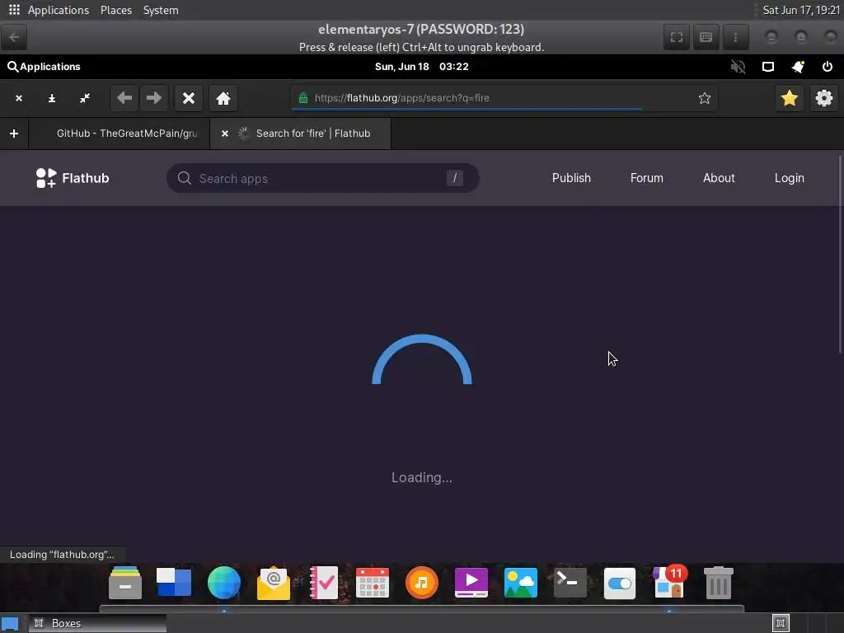Focus the Search apps input field
Image resolution: width=844 pixels, height=633 pixels.
click(323, 178)
